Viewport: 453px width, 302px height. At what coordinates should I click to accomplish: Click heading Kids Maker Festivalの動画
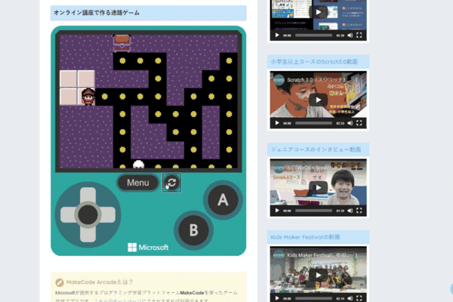(305, 237)
